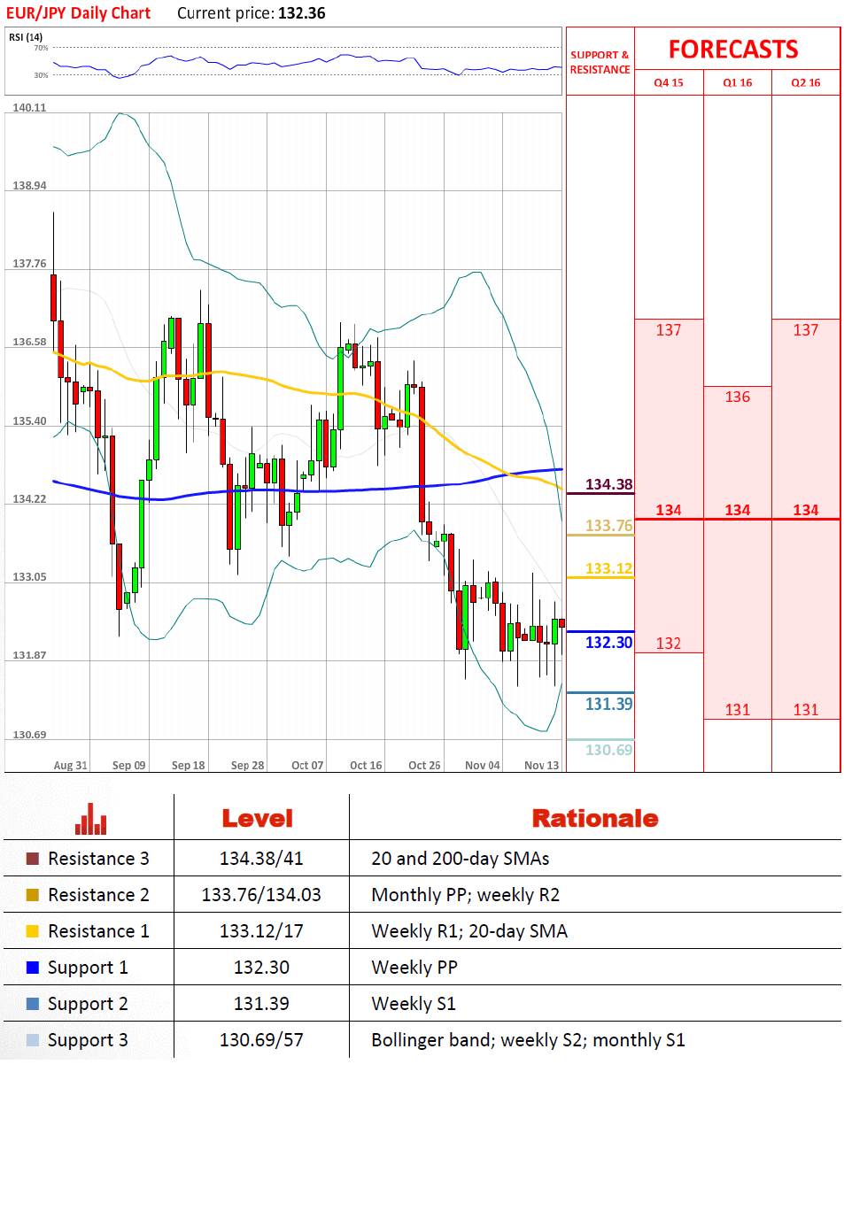Click the gold Resistance 2 color swatch

(x=33, y=895)
